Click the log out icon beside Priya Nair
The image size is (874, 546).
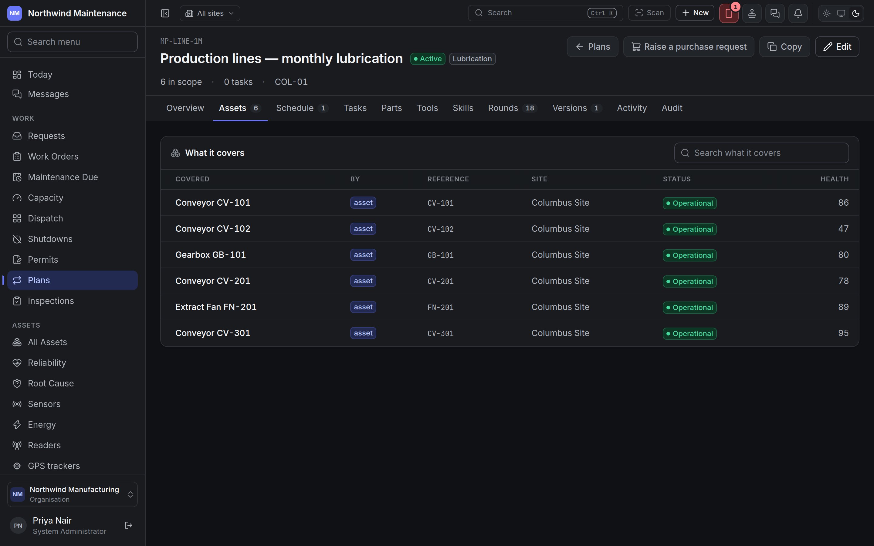coord(129,525)
